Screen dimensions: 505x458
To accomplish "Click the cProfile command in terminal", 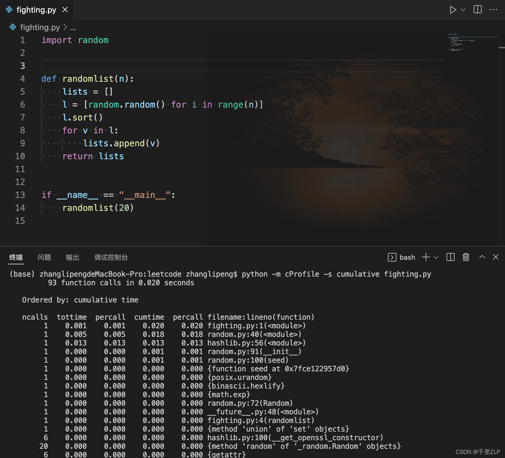I will pos(336,274).
